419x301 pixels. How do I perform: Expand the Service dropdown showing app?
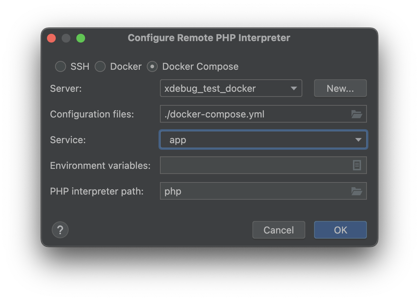(263, 140)
